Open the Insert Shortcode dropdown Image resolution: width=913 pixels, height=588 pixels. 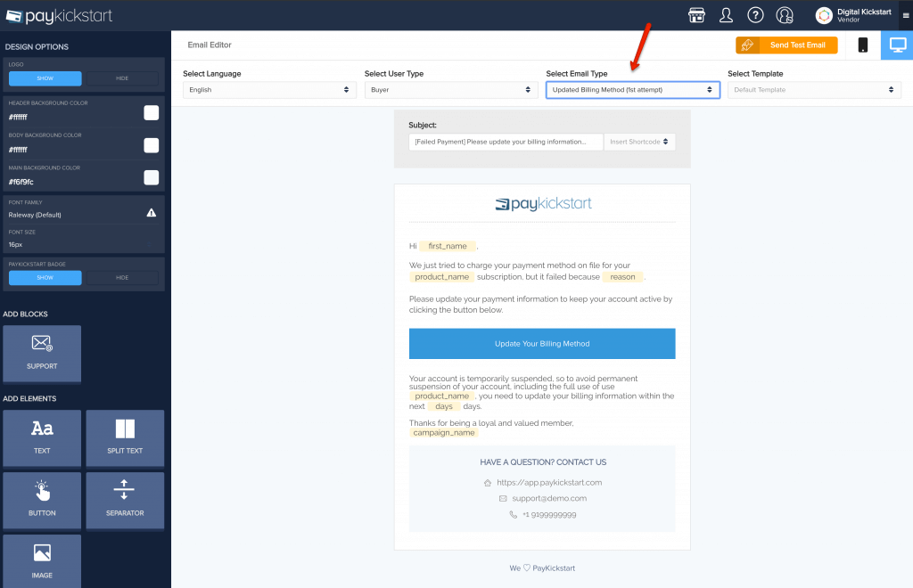pos(639,142)
